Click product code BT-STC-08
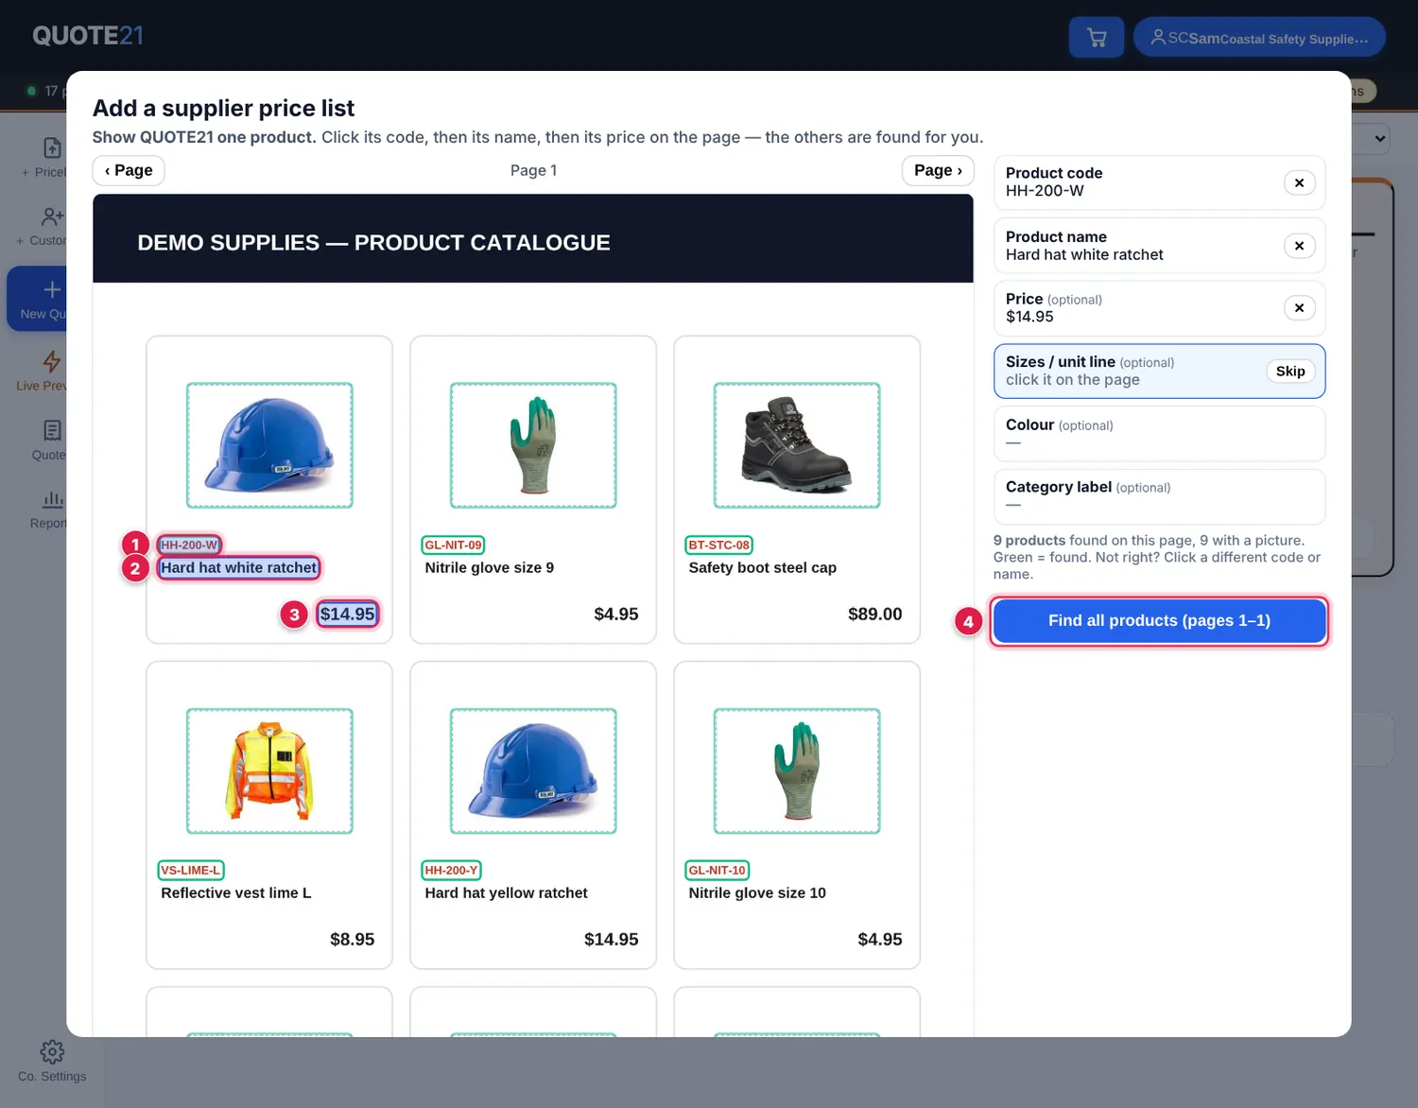The width and height of the screenshot is (1418, 1108). coord(718,545)
